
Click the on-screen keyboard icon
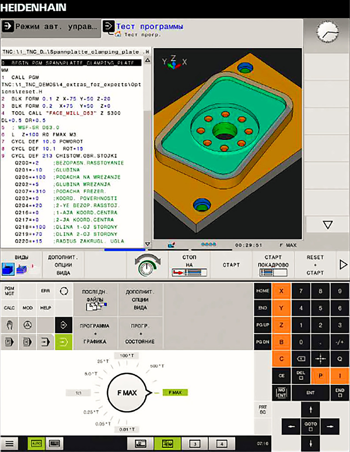pyautogui.click(x=54, y=443)
